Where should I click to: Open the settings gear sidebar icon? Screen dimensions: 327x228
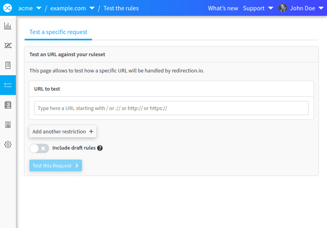tap(8, 144)
